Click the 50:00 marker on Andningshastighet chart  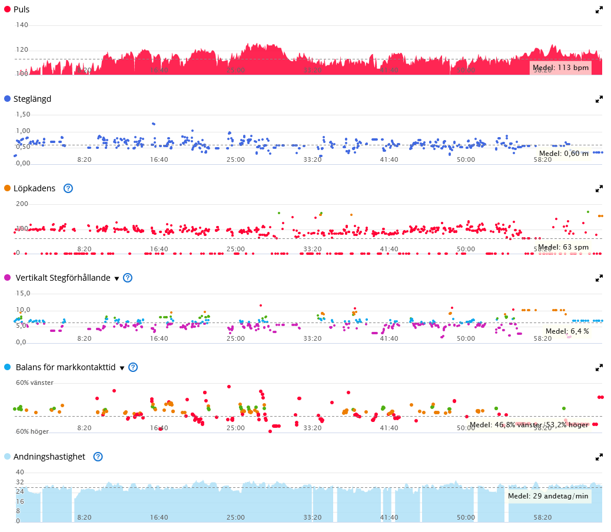[466, 518]
